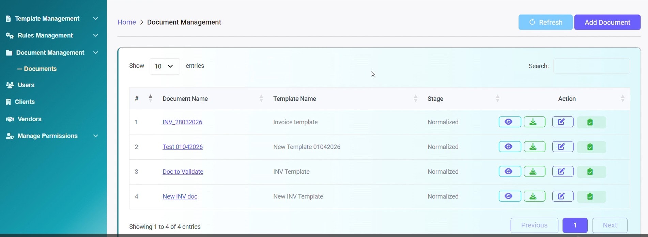The width and height of the screenshot is (648, 237).
Task: Open the entries-per-page dropdown showing 10
Action: pyautogui.click(x=165, y=66)
